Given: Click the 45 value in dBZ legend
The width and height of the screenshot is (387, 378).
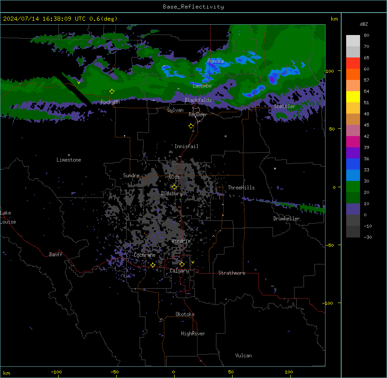Looking at the screenshot, I should (x=366, y=125).
